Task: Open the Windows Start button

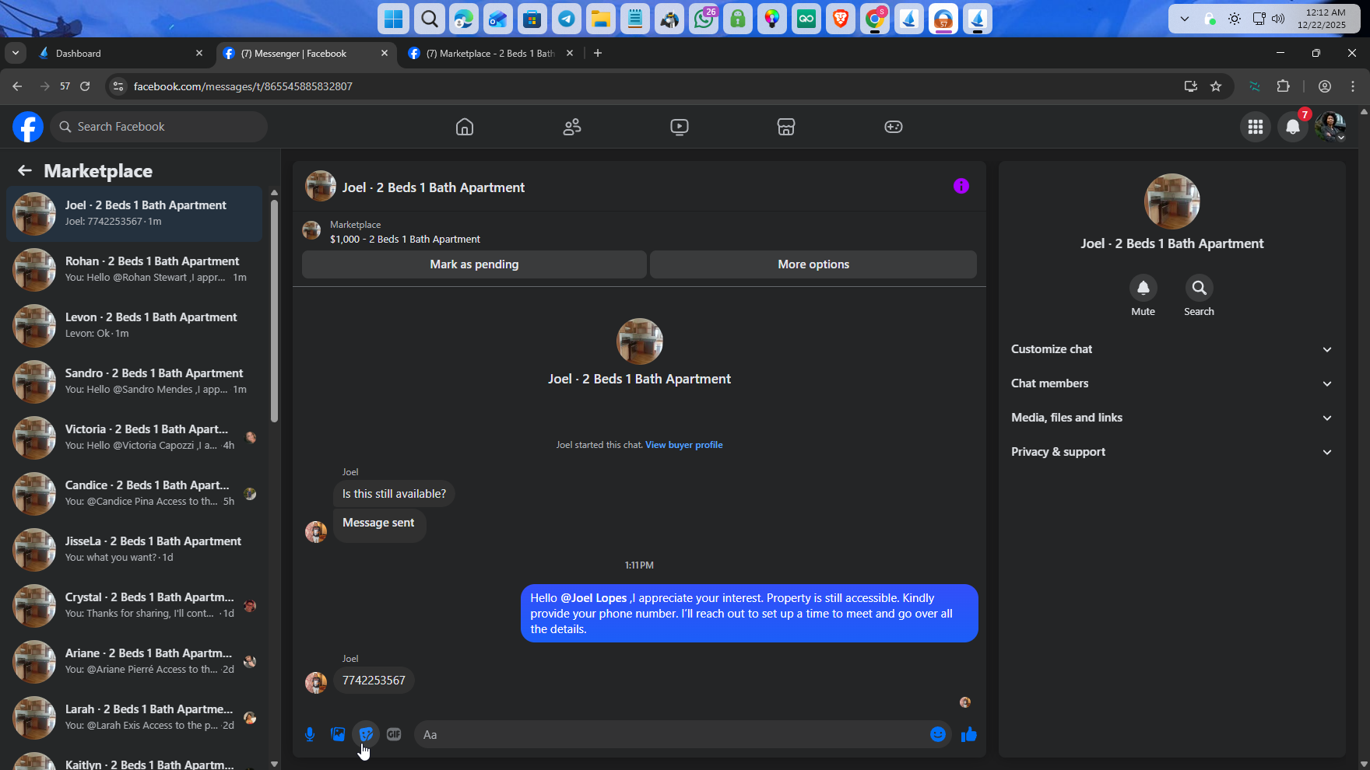Action: click(x=394, y=19)
